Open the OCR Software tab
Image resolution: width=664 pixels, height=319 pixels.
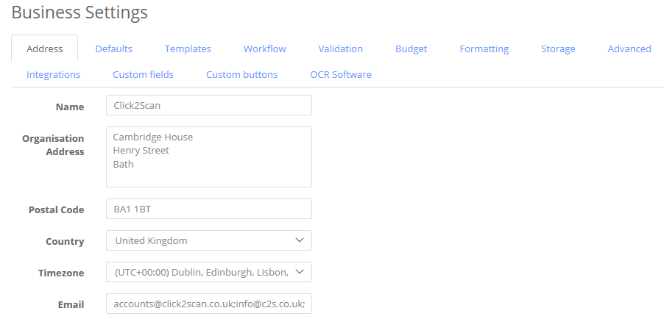pyautogui.click(x=341, y=74)
